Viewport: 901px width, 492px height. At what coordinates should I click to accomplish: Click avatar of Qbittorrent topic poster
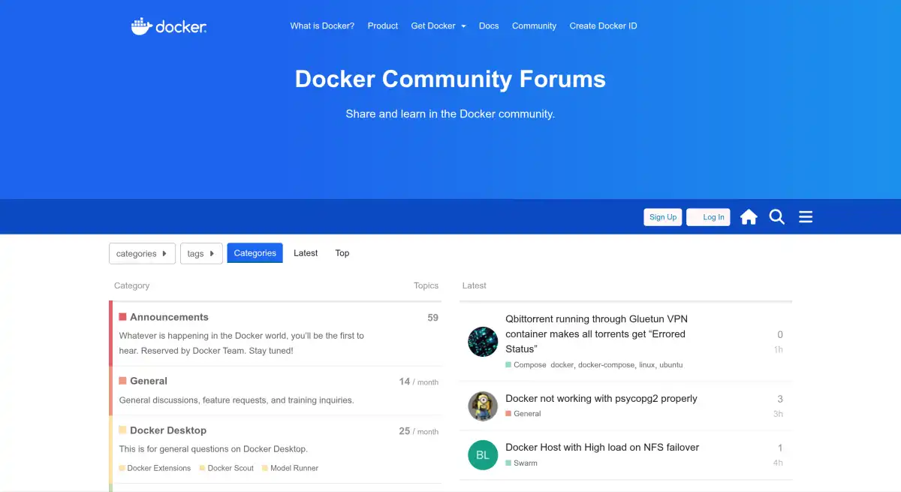pos(483,342)
